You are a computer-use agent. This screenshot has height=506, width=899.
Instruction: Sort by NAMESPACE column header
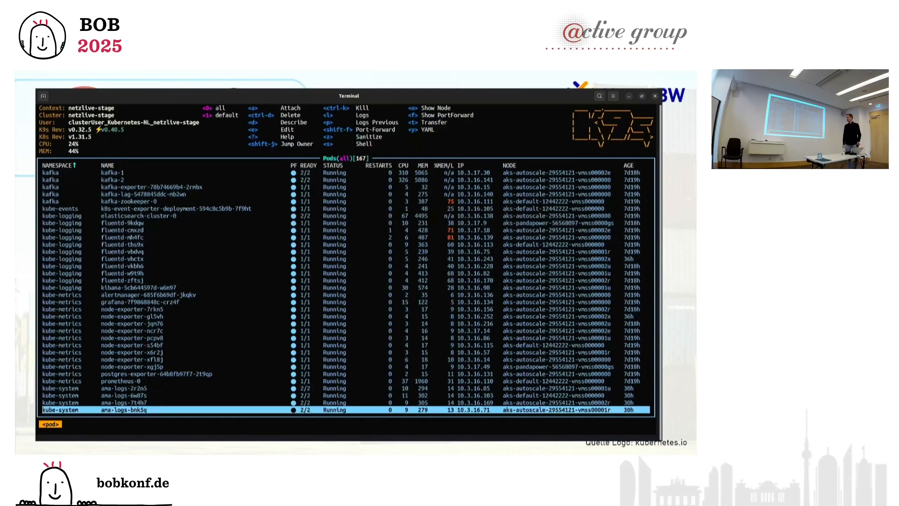coord(59,166)
